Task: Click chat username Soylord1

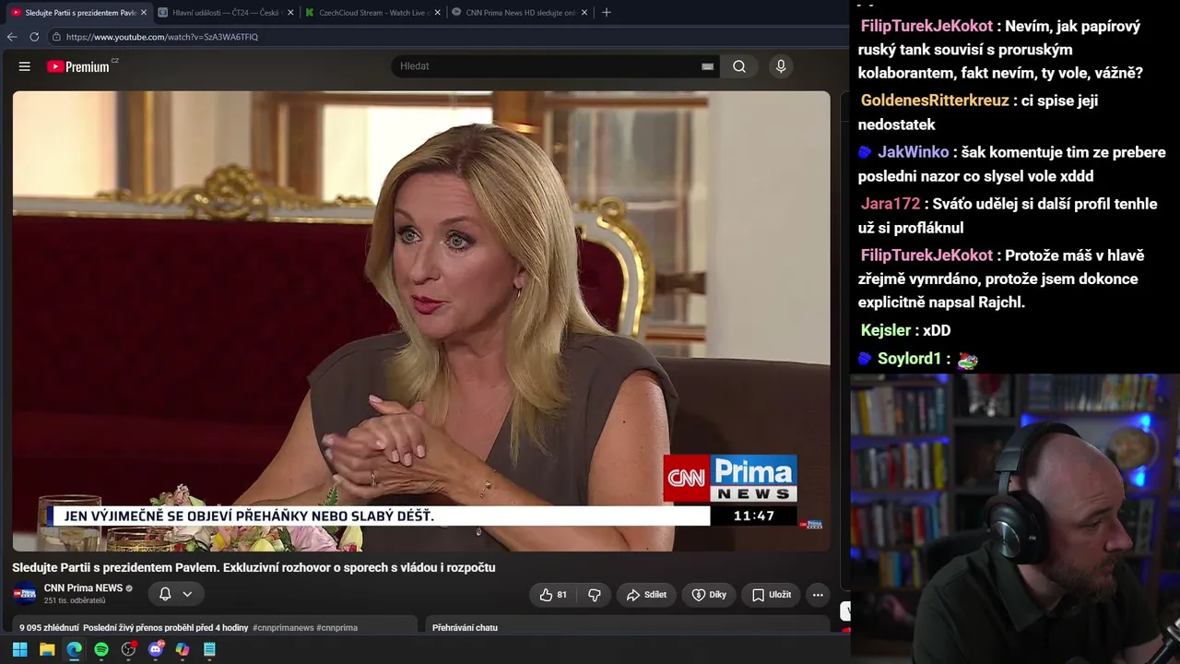Action: 909,359
